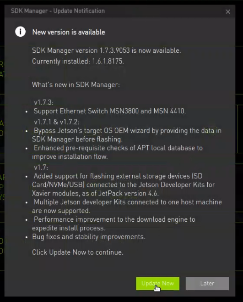Viewport: 243px width, 302px height.
Task: Click the Enhanced pre-requisite checks entry
Action: [x=117, y=152]
